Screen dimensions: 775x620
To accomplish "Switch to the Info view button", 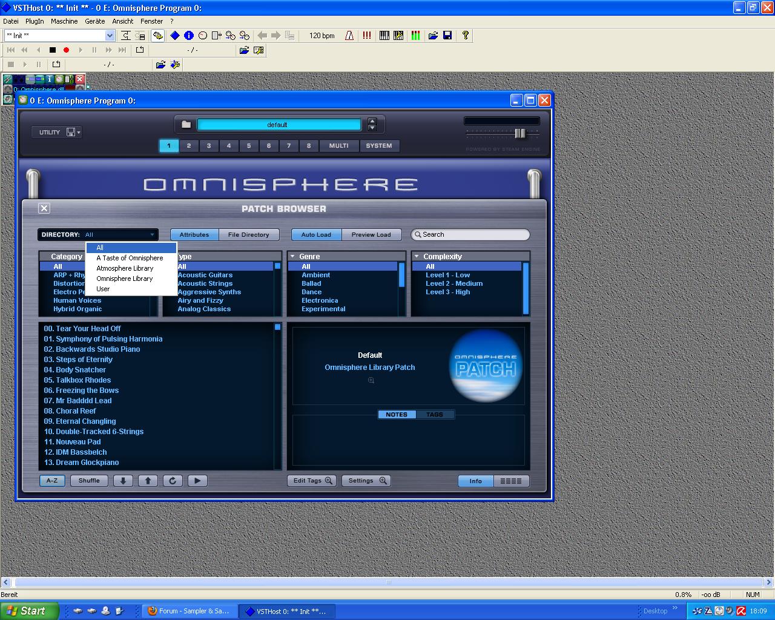I will point(476,481).
